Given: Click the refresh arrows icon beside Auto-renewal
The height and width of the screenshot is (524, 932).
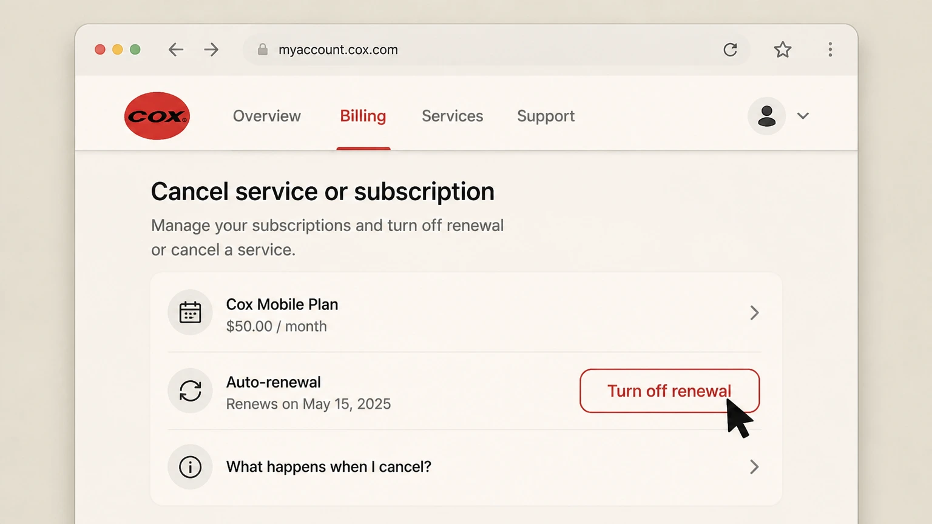Looking at the screenshot, I should 190,391.
